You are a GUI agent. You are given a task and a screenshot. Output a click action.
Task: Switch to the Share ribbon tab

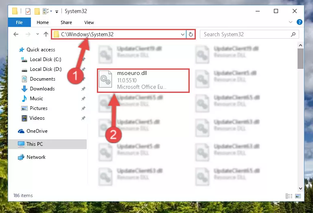(66, 22)
